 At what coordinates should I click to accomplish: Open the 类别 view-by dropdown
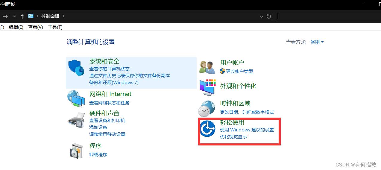(x=317, y=42)
